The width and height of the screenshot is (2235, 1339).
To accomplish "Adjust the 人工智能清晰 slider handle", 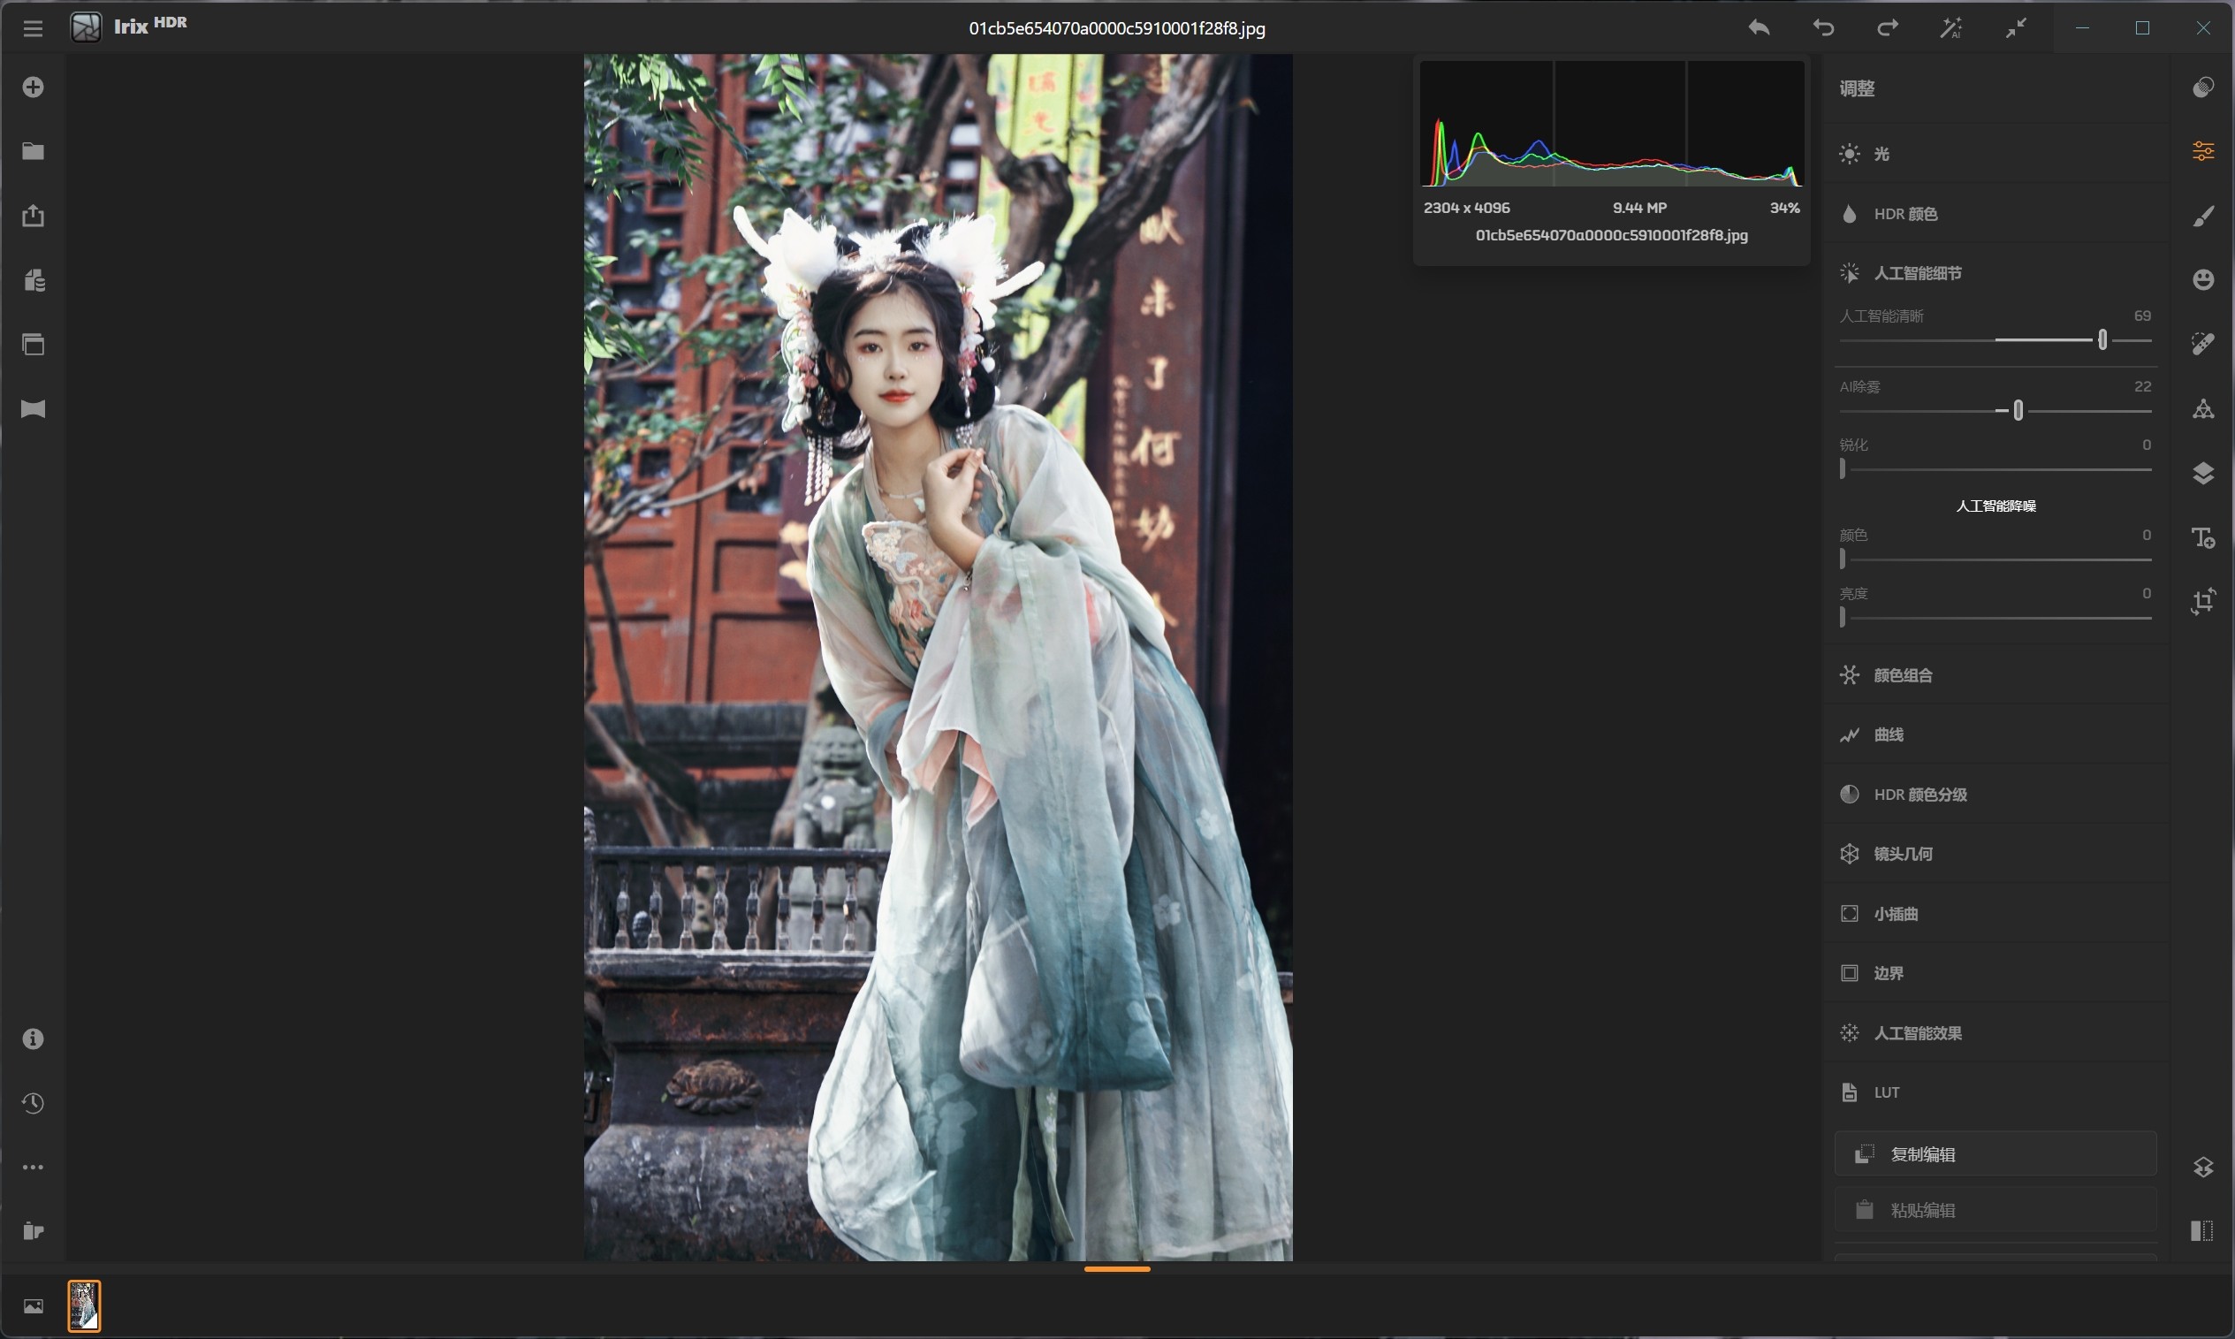I will 2102,340.
